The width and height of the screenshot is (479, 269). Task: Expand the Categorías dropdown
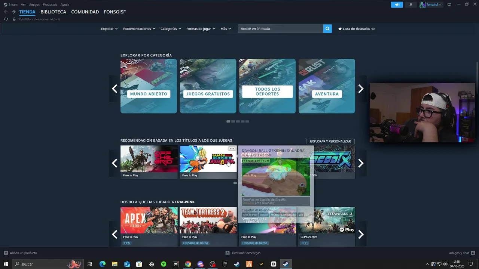tap(171, 29)
